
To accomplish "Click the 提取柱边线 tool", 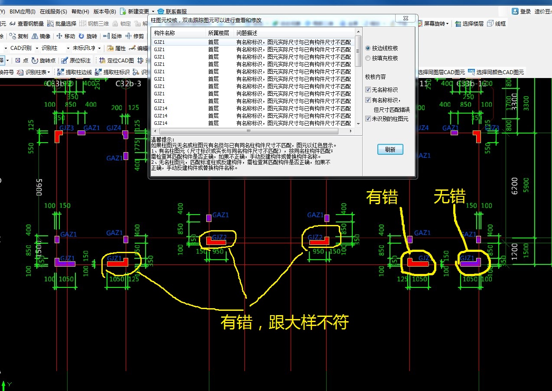I will point(75,72).
